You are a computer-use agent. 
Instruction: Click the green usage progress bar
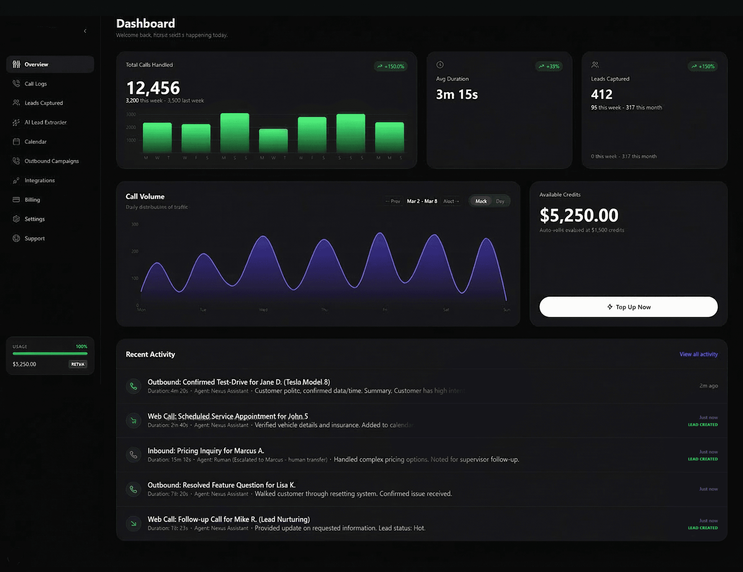[x=50, y=353]
